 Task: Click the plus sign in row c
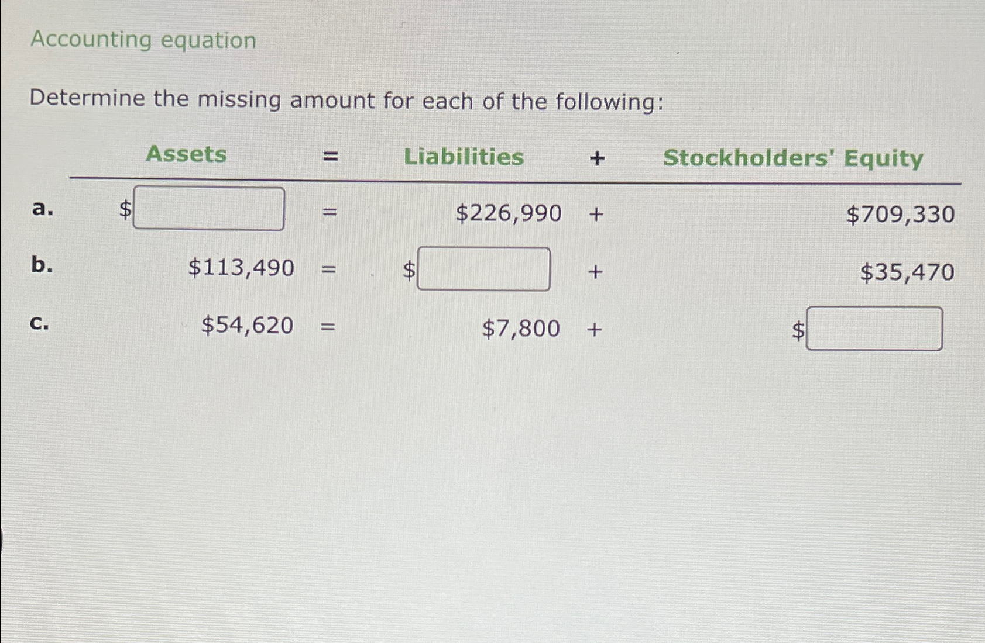tap(595, 329)
